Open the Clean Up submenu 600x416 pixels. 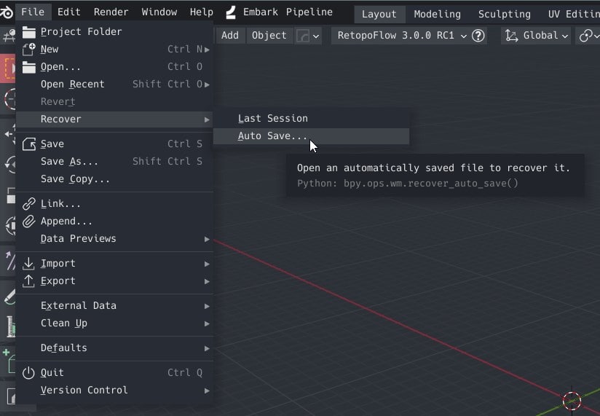click(x=114, y=323)
